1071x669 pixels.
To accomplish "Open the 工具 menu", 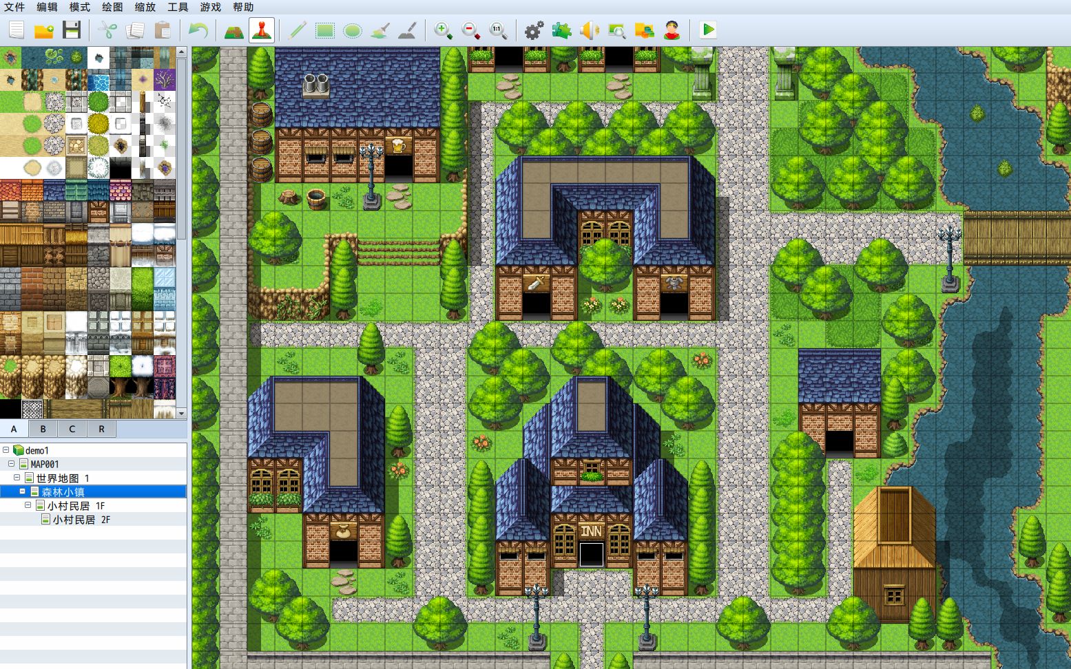I will (x=178, y=7).
